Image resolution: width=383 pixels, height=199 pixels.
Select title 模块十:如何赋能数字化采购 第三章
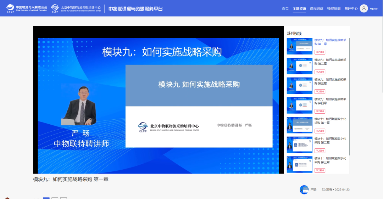pos(330,160)
